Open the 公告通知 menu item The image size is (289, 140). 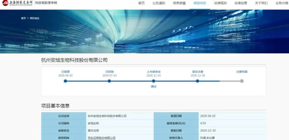tap(159, 3)
